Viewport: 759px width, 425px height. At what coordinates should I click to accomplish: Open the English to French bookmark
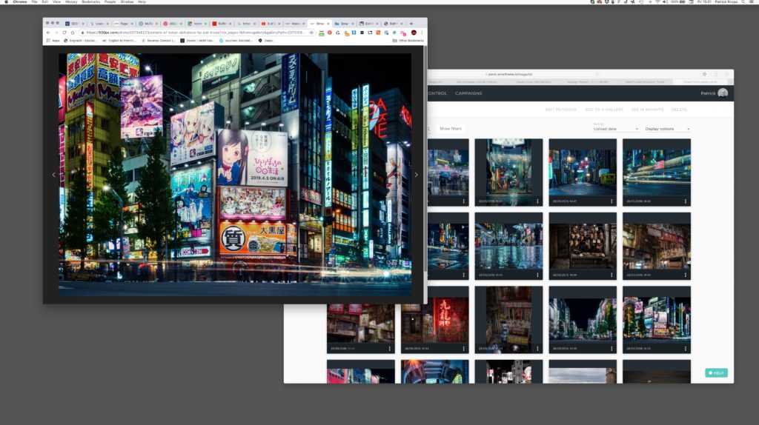click(119, 41)
